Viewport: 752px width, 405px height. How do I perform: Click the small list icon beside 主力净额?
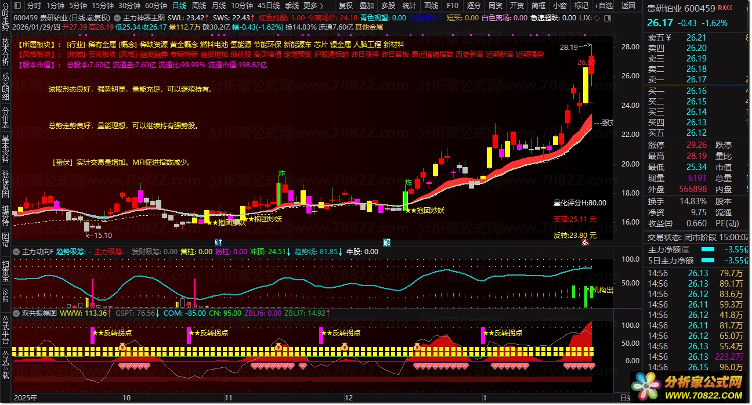pos(685,249)
